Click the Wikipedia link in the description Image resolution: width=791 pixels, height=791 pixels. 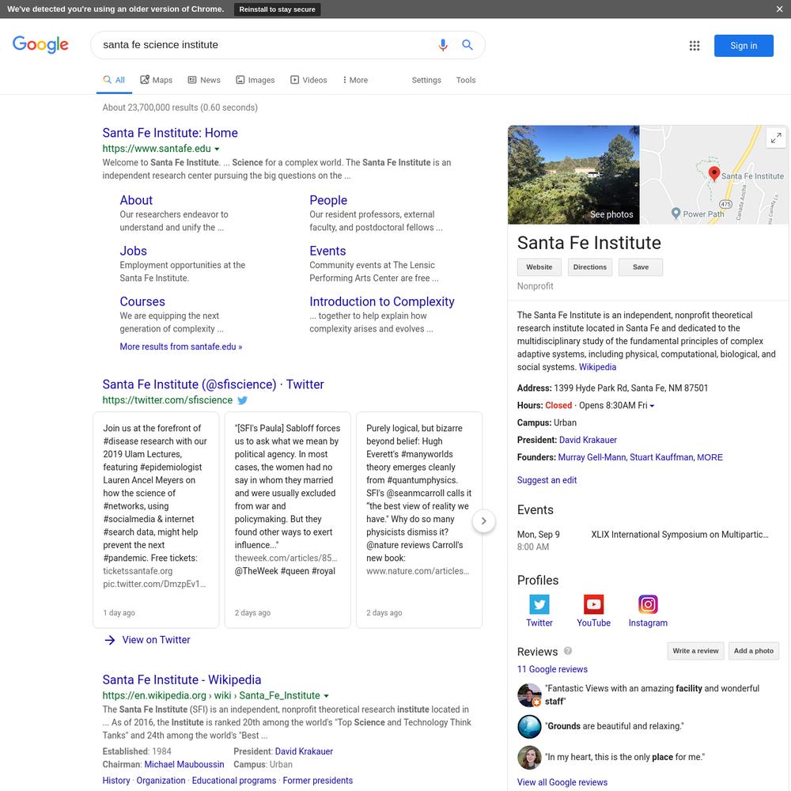(597, 367)
